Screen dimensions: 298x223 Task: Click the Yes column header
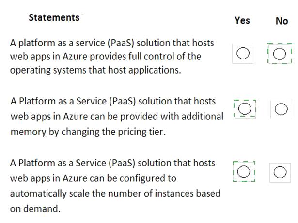click(x=242, y=20)
